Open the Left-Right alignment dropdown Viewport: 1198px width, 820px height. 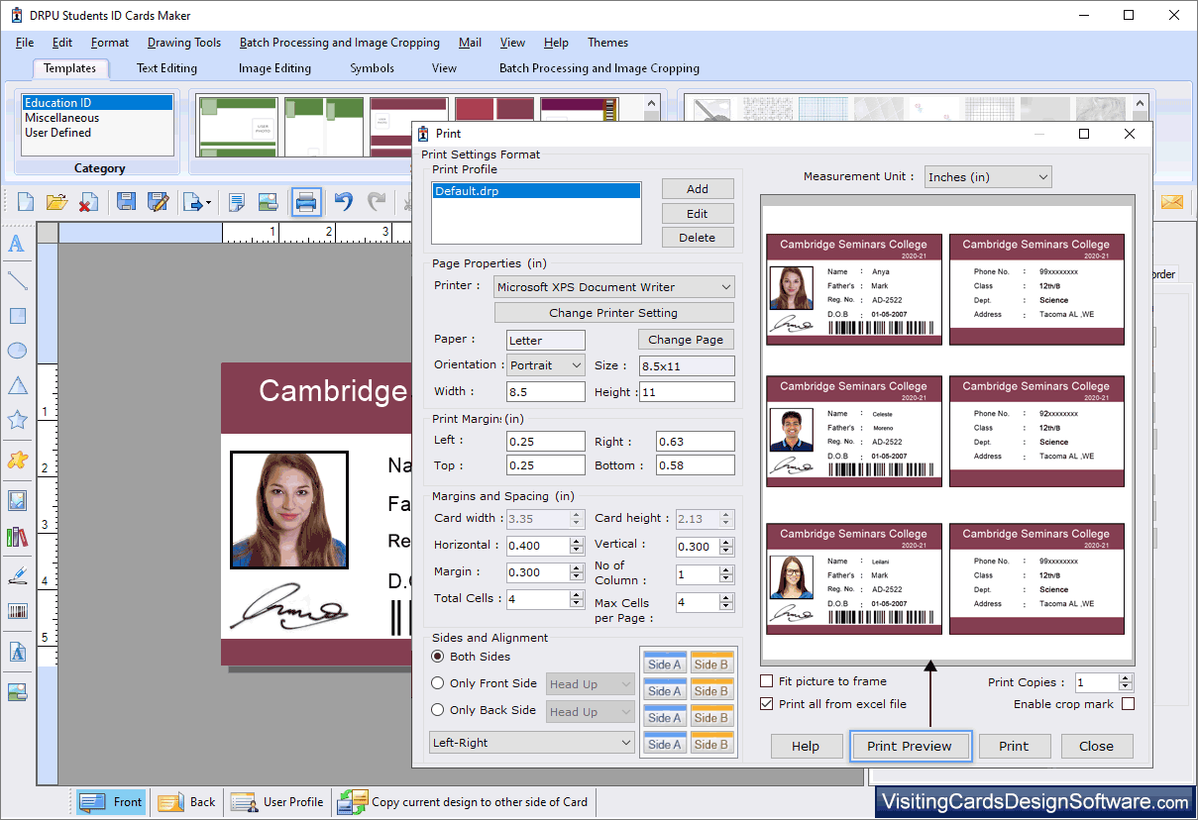click(531, 742)
